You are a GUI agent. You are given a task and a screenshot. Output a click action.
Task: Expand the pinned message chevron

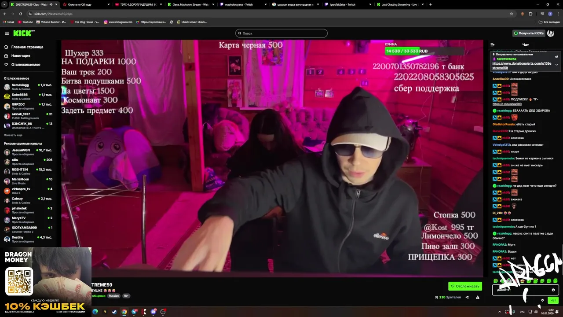coord(556,65)
